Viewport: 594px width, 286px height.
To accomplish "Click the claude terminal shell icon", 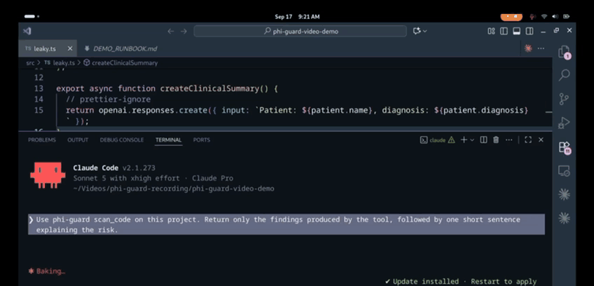I will click(424, 140).
